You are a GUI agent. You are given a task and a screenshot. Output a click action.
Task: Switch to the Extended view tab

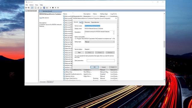coord(43,82)
